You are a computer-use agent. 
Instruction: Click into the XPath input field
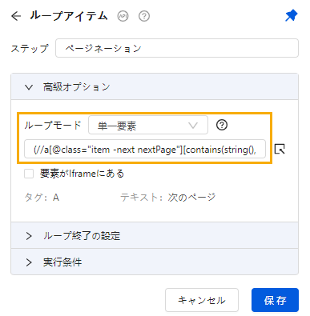pos(145,149)
